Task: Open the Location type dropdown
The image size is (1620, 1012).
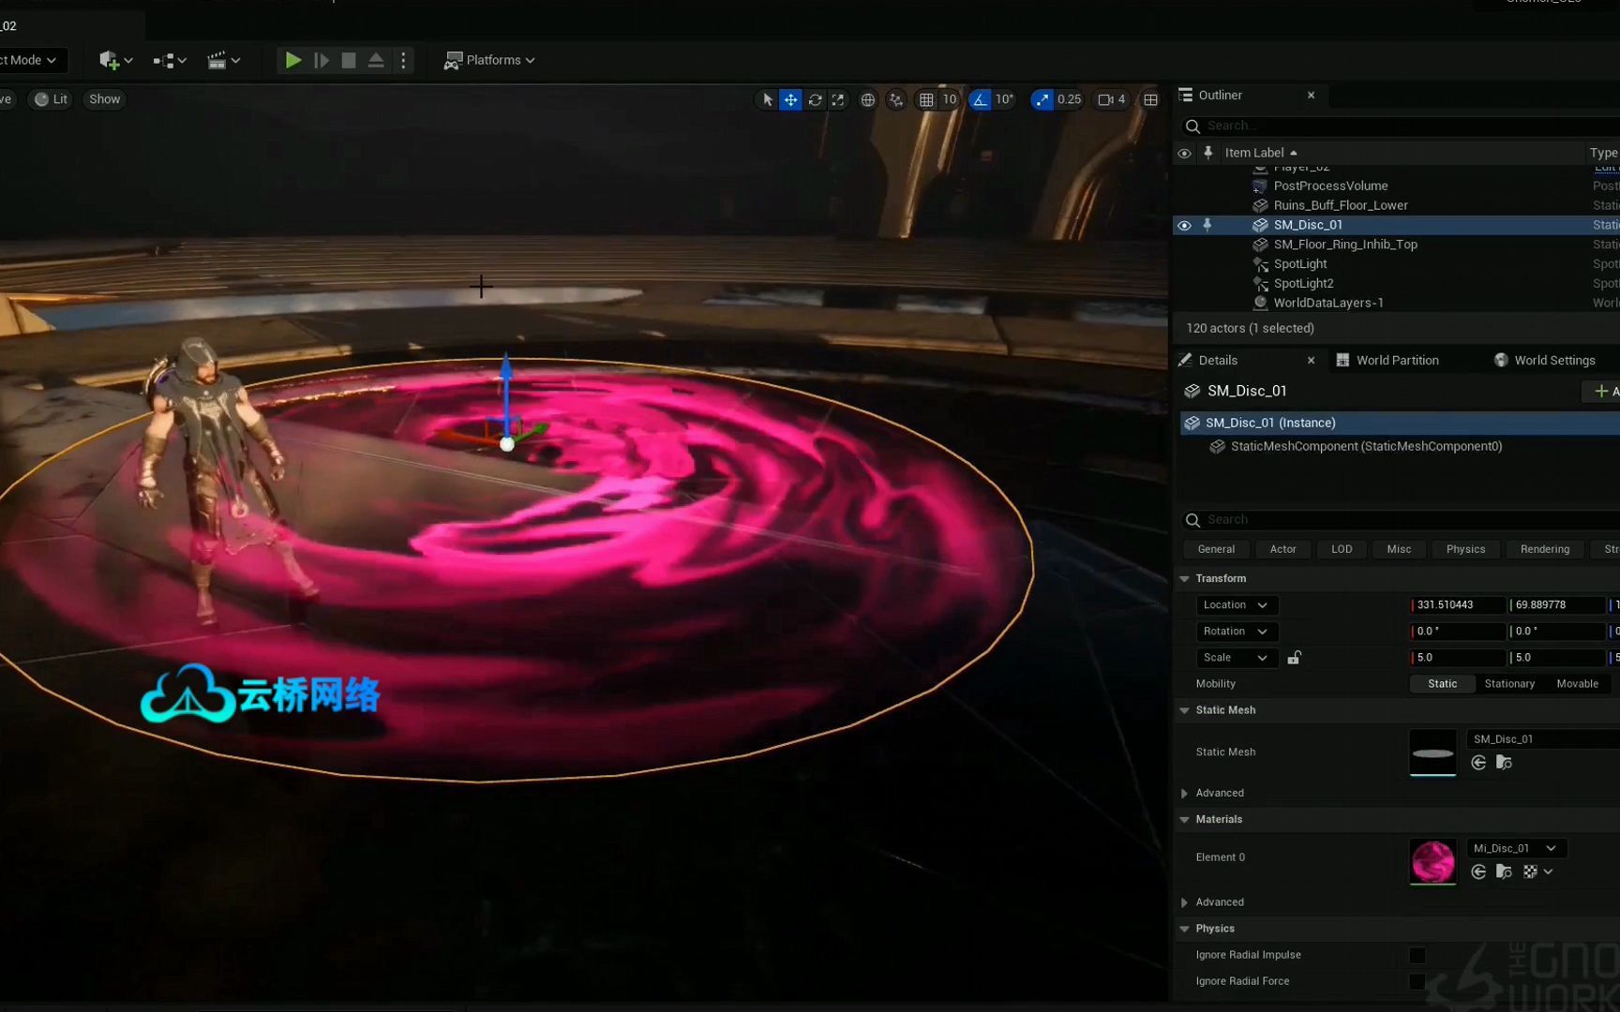Action: 1237,605
